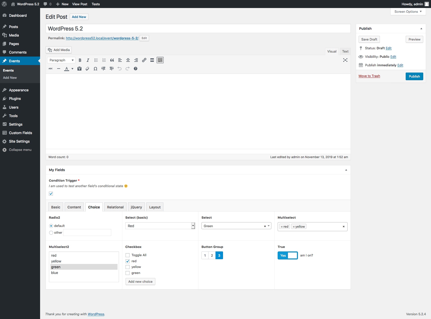Remove red tag from Multiselect
Image resolution: width=431 pixels, height=319 pixels.
[282, 227]
